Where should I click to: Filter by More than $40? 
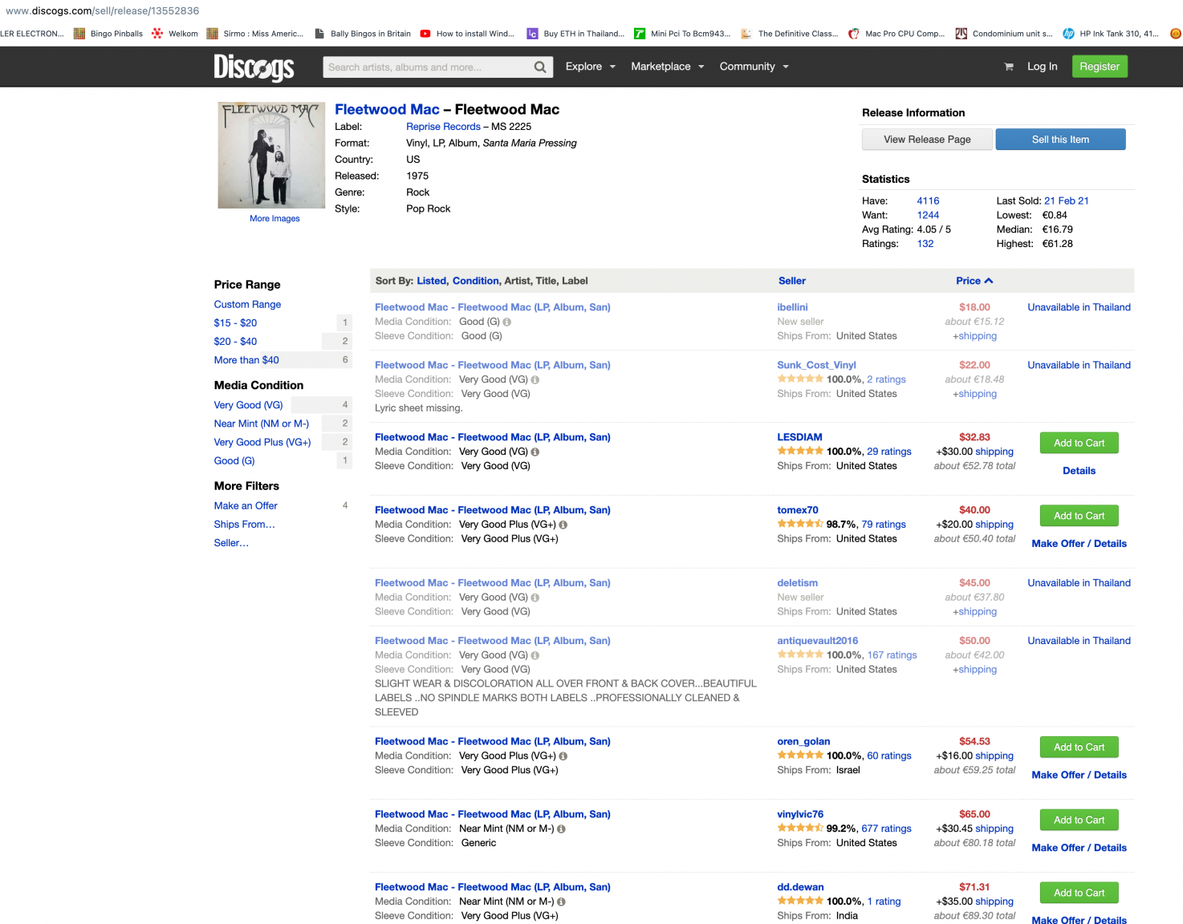click(x=246, y=360)
